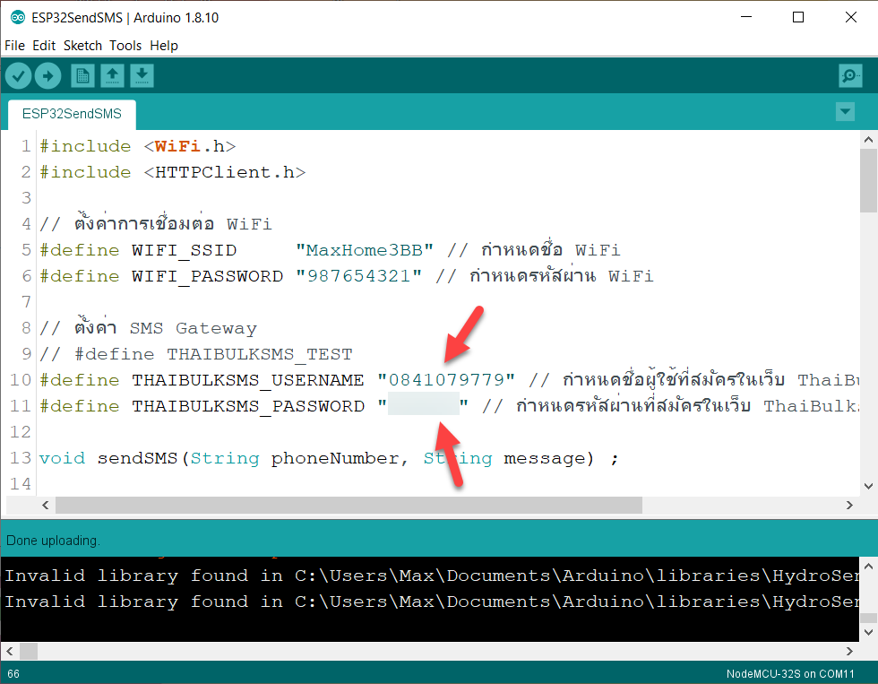Open the File menu
This screenshot has height=684, width=878.
point(14,46)
